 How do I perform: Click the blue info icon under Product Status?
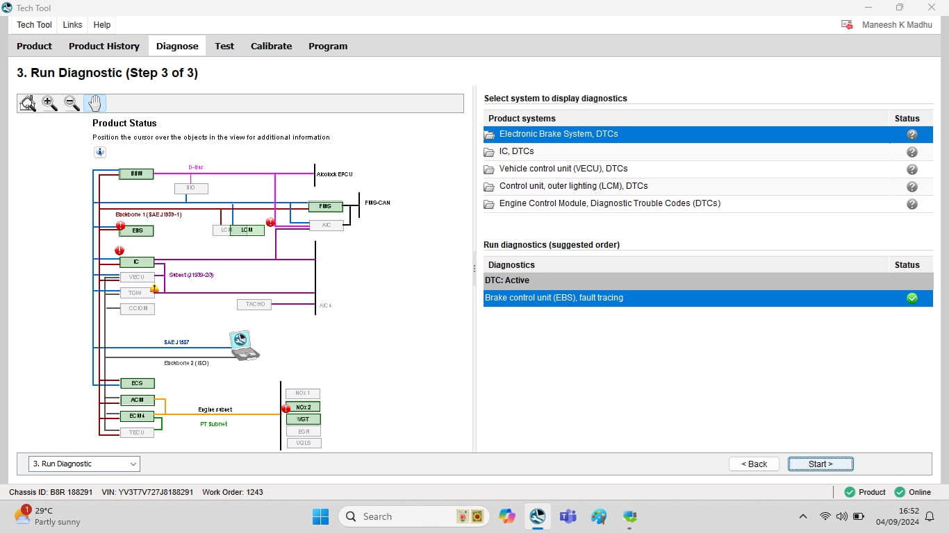click(100, 152)
